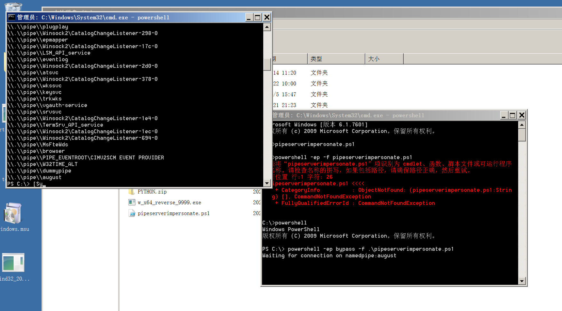The image size is (562, 311).
Task: Click PYTHON.zip file name in Explorer
Action: [152, 192]
